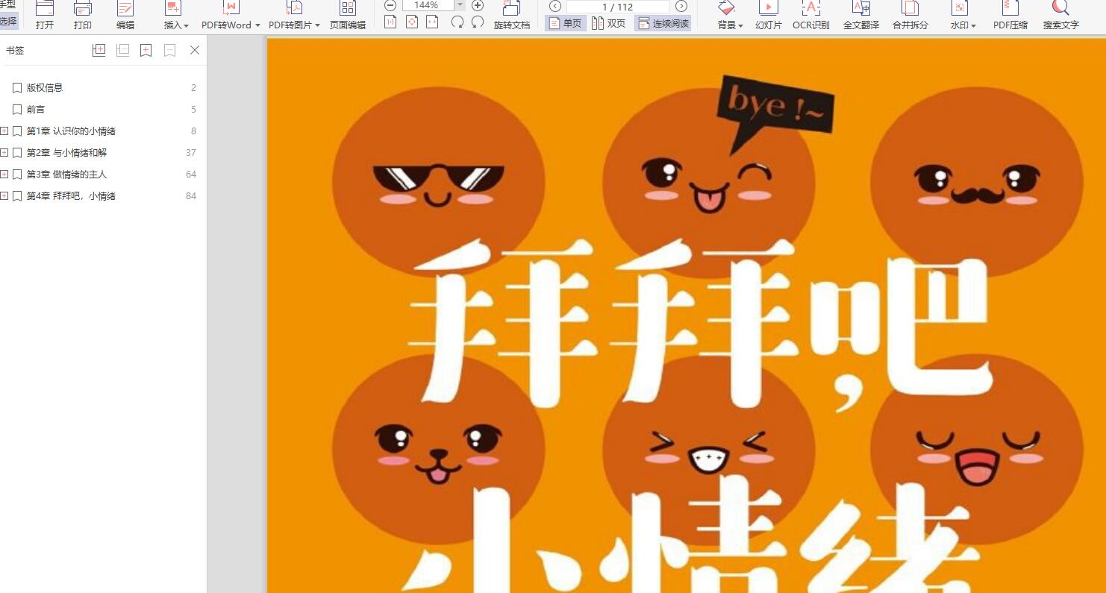Click page number 64 beside 第3章
Viewport: 1106px width, 593px height.
coord(191,175)
